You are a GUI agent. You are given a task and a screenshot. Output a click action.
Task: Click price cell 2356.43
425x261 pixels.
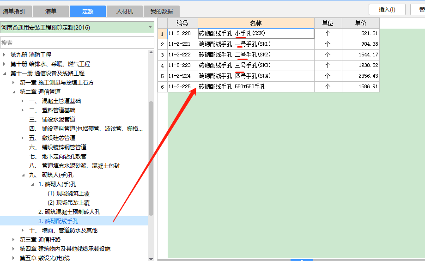point(360,76)
